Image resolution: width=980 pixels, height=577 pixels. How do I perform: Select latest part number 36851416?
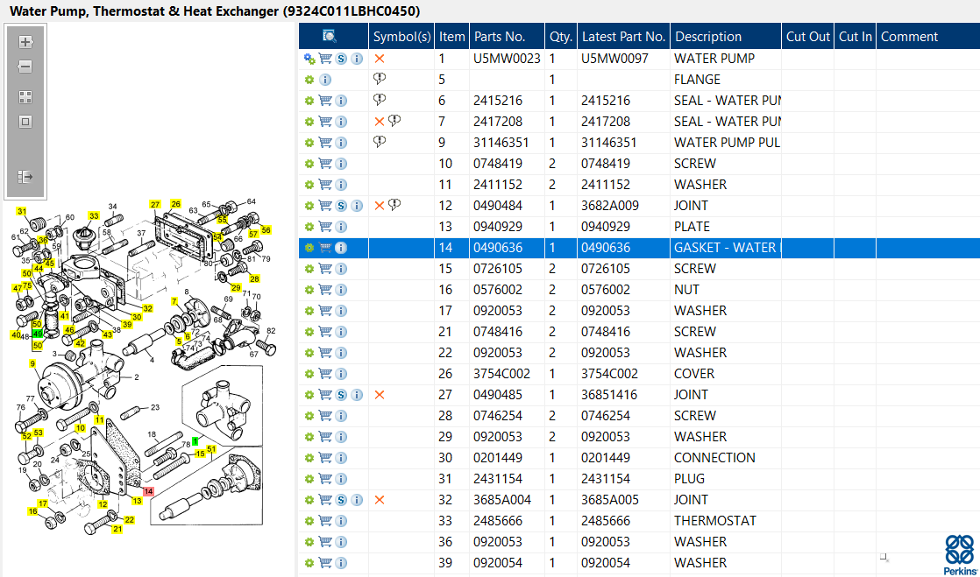(609, 395)
